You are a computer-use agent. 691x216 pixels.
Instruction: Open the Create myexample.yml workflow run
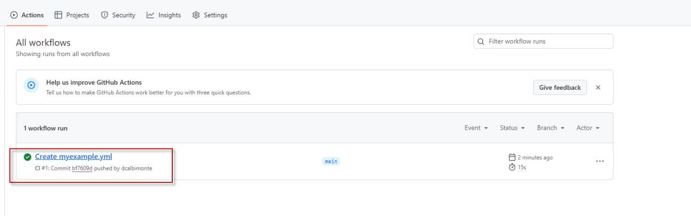point(74,156)
